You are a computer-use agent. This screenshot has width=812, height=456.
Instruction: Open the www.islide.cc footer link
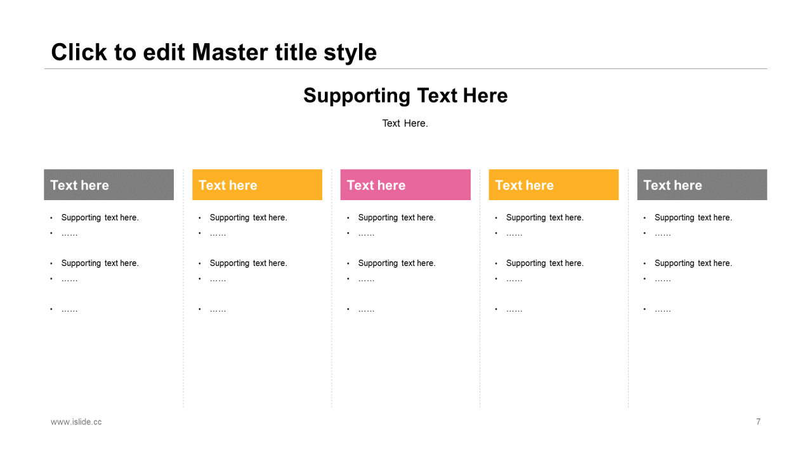point(76,422)
